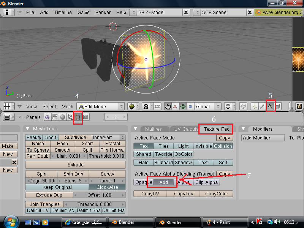Select the translate manipulator triangle icon

click(175, 106)
